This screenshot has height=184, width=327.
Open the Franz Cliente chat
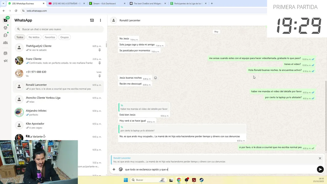tap(58, 61)
